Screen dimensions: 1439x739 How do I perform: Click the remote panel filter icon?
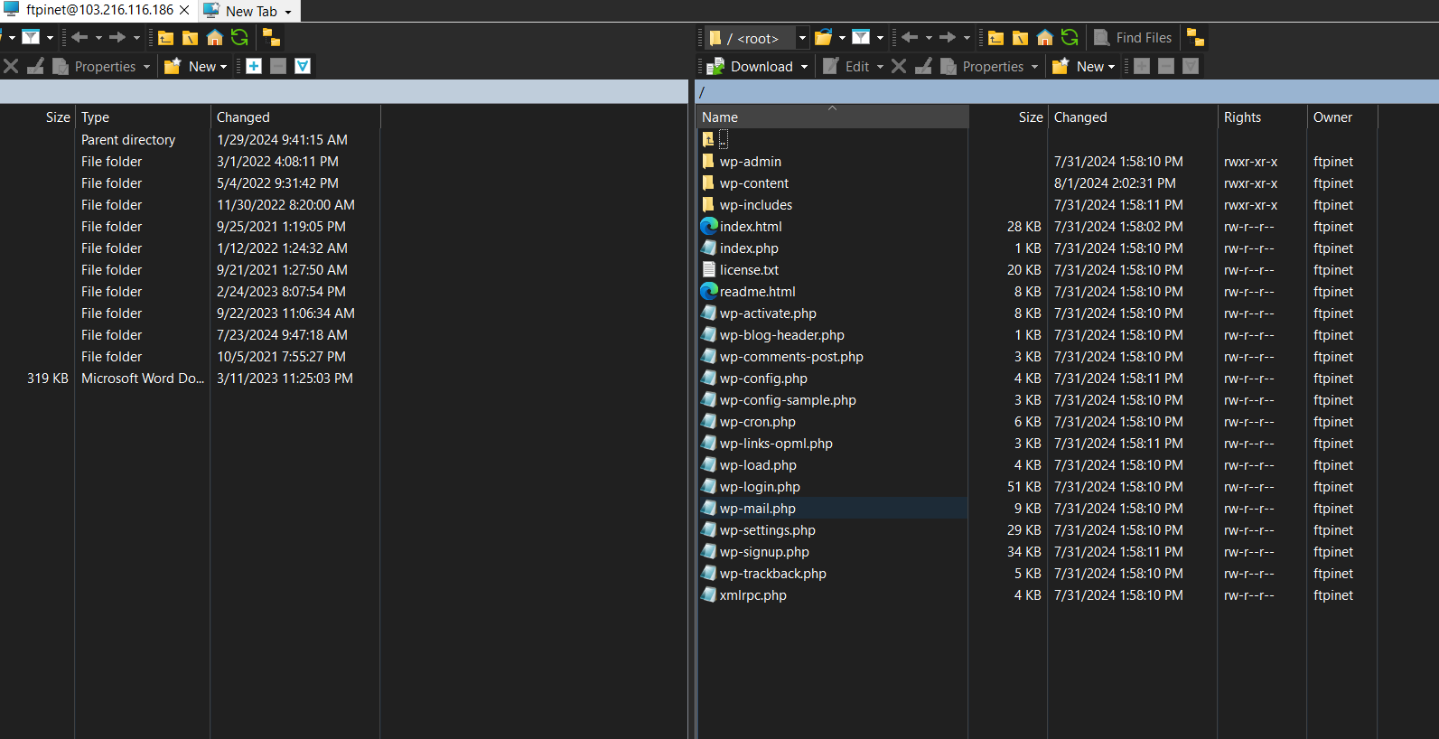click(861, 38)
